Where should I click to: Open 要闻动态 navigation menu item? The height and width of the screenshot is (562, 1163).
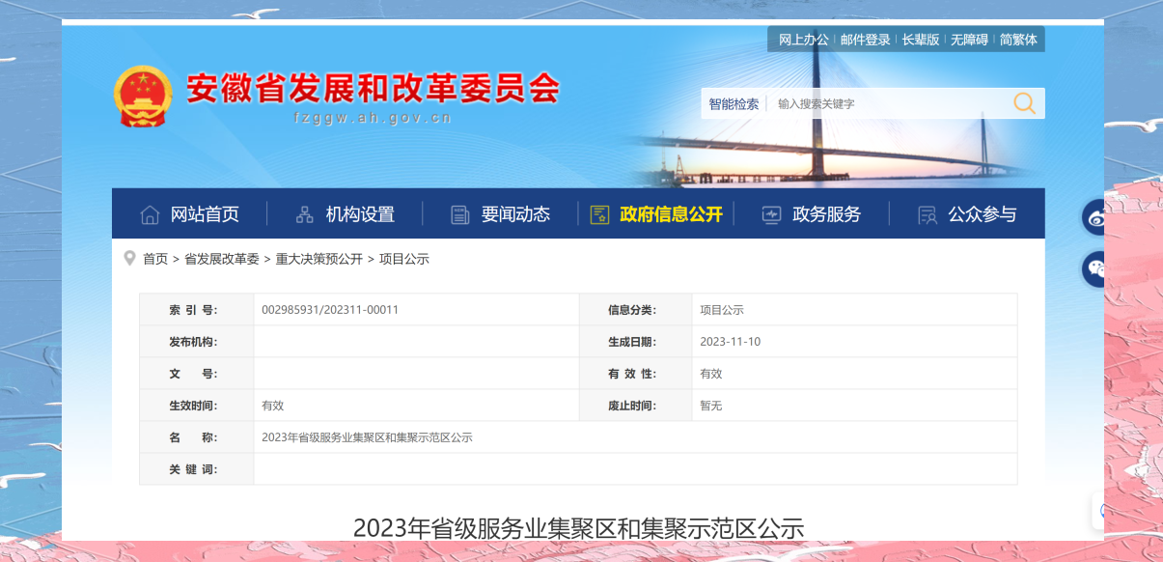[515, 214]
